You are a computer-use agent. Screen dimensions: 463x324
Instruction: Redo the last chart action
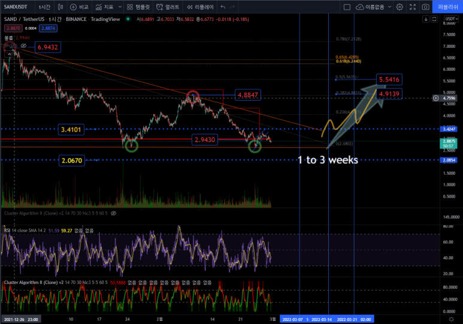point(232,7)
